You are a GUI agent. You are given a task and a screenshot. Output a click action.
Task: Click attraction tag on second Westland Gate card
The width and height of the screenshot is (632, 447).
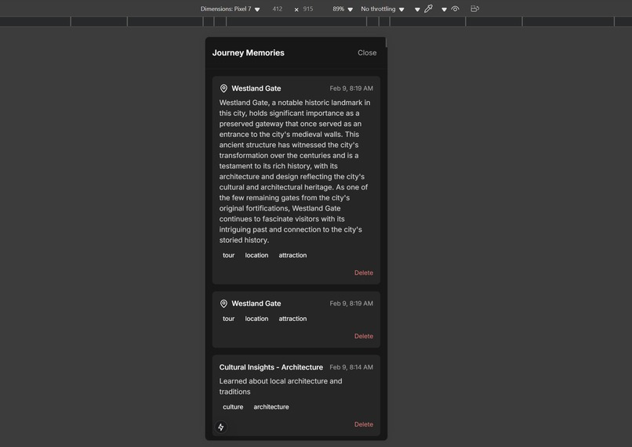pos(292,319)
